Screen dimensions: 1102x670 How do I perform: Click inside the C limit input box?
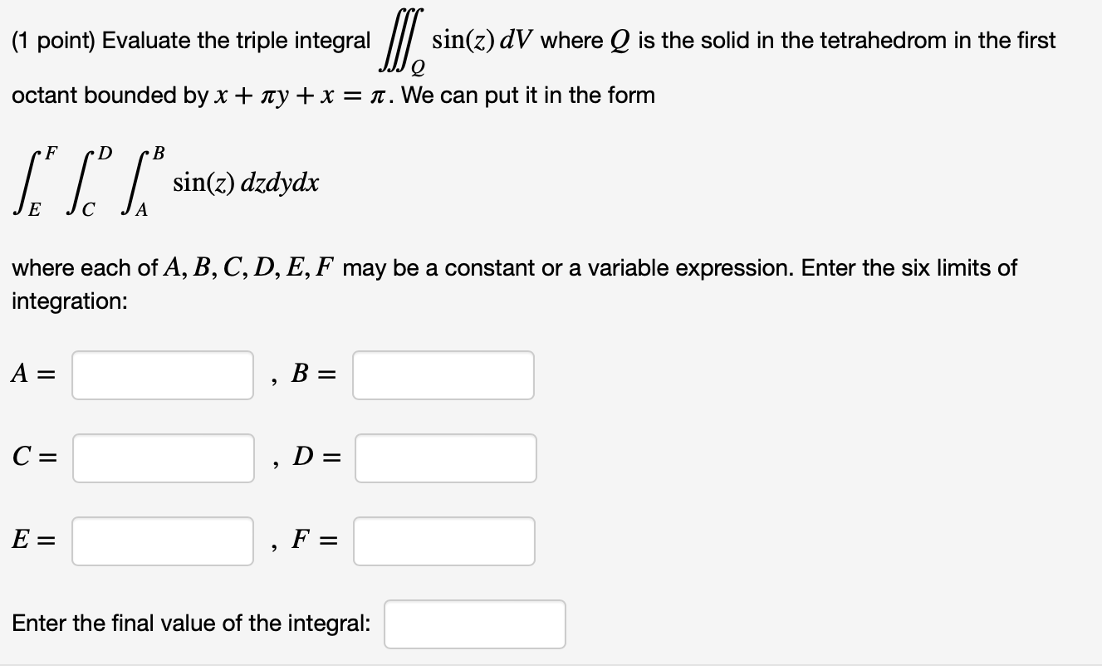163,457
